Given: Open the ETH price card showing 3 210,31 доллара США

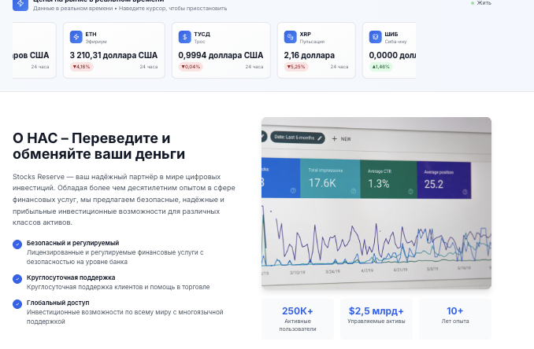Looking at the screenshot, I should point(113,50).
